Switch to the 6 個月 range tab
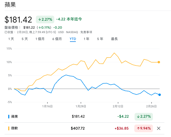The image size is (171, 137). click(57, 39)
